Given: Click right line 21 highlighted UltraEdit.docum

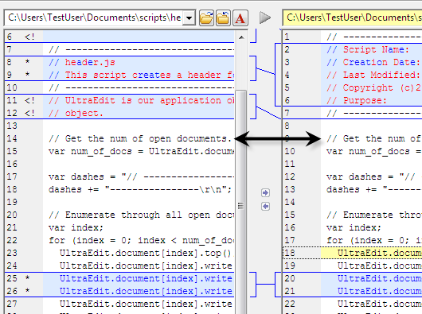Looking at the screenshot, I should tap(380, 291).
